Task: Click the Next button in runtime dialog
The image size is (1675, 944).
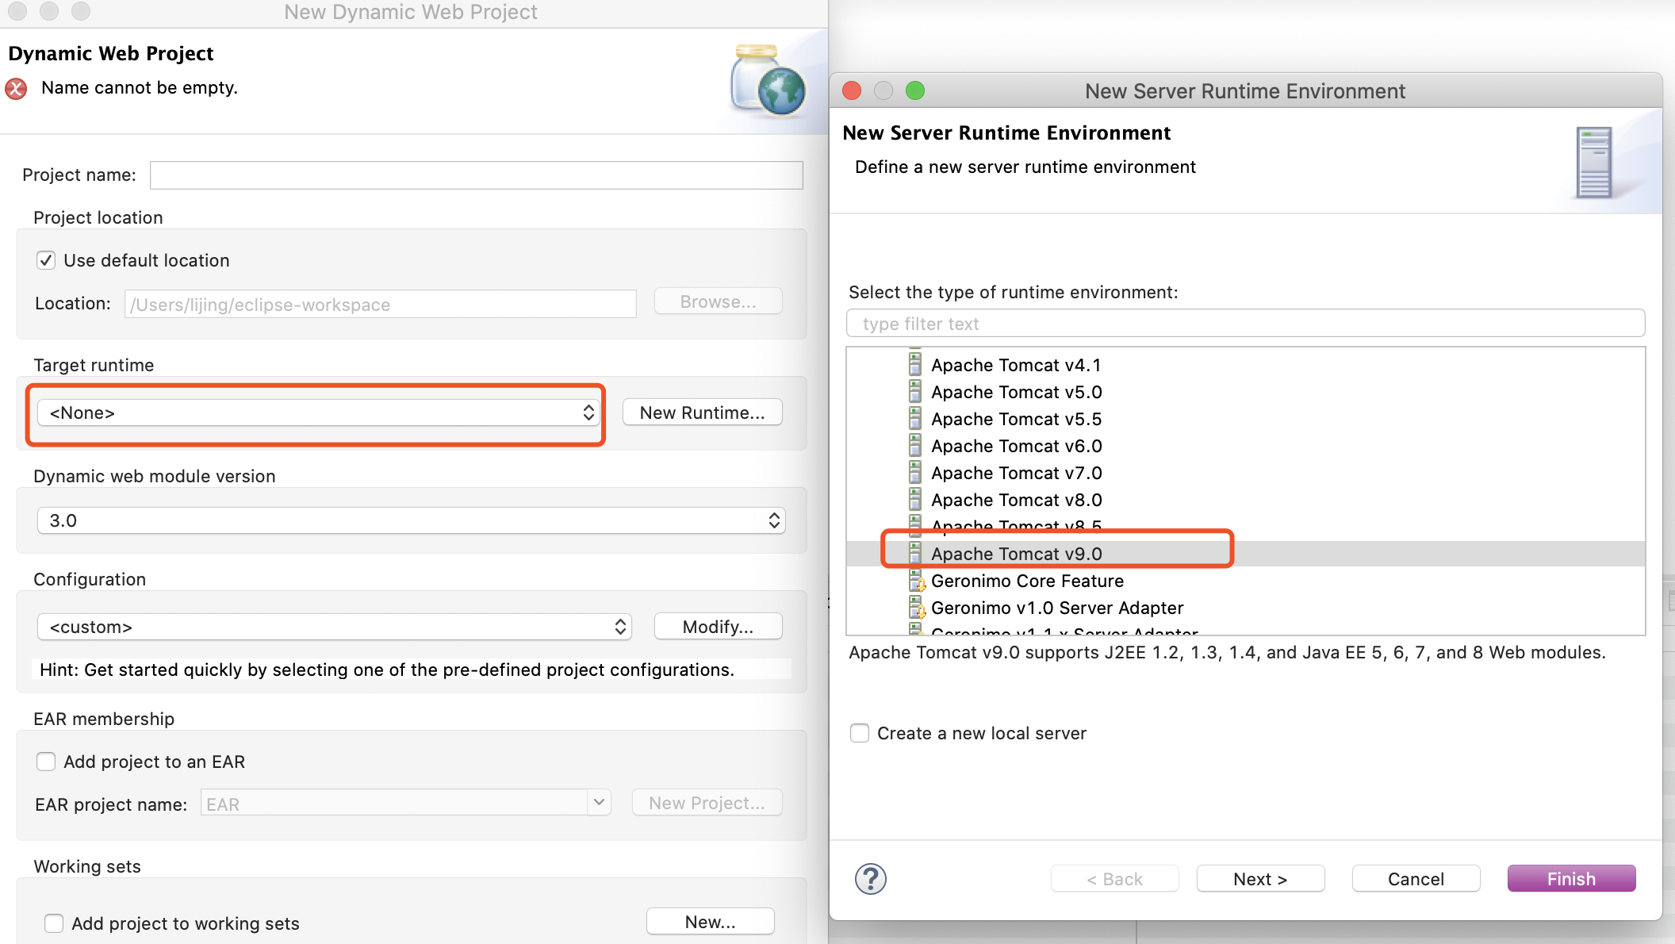Action: coord(1262,877)
